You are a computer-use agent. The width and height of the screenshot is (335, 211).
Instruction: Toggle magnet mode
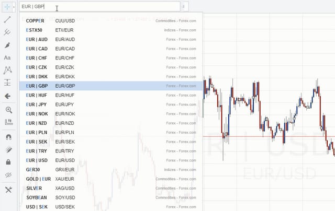point(8,137)
